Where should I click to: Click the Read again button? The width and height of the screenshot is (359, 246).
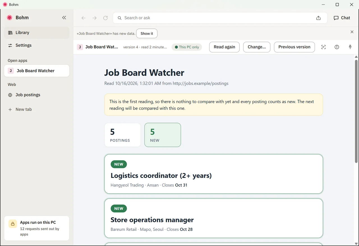point(224,47)
